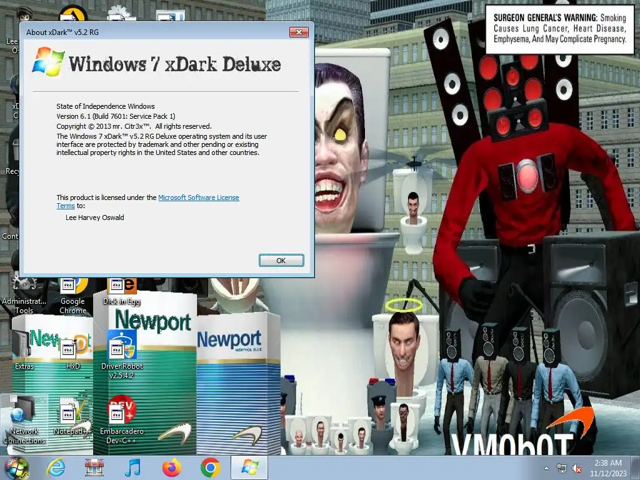Launch Google Chrome from the taskbar
Screen dimensions: 640x480
tap(210, 467)
